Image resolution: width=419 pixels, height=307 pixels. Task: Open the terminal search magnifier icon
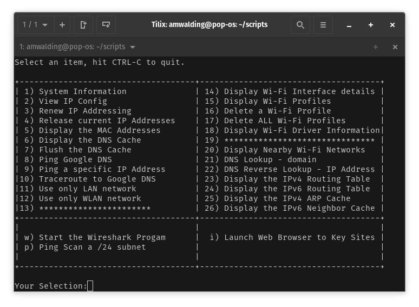pyautogui.click(x=300, y=25)
